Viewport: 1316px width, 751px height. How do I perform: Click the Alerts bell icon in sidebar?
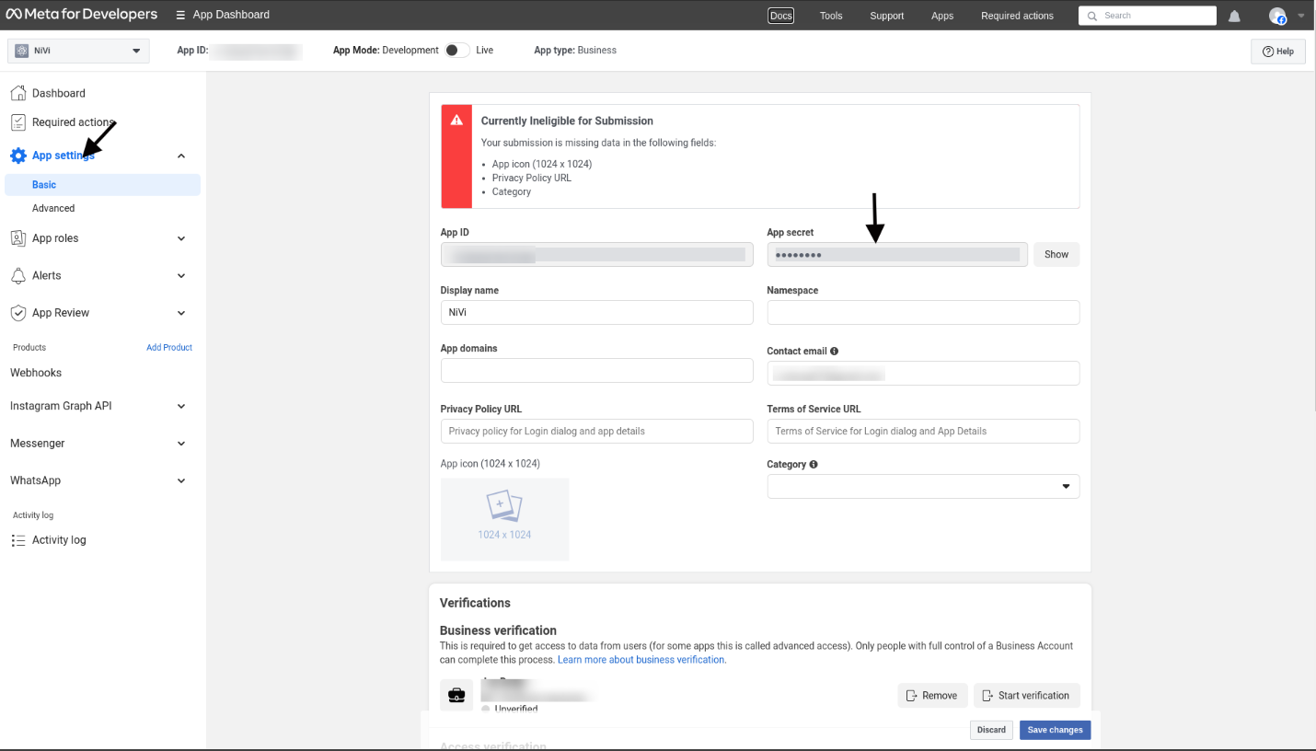[17, 275]
